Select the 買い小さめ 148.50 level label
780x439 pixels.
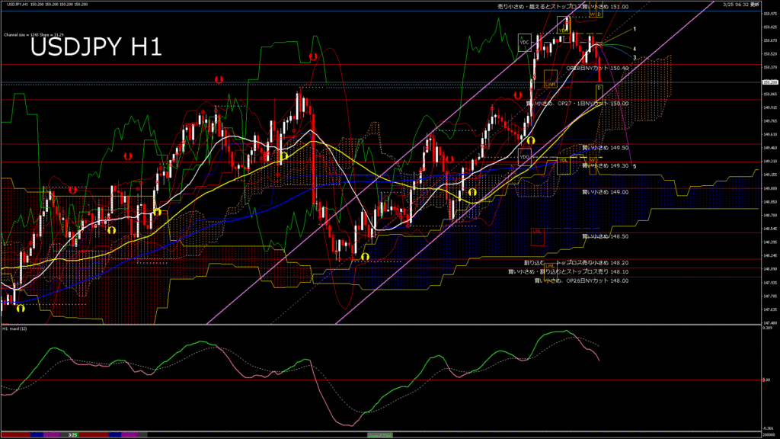(605, 236)
